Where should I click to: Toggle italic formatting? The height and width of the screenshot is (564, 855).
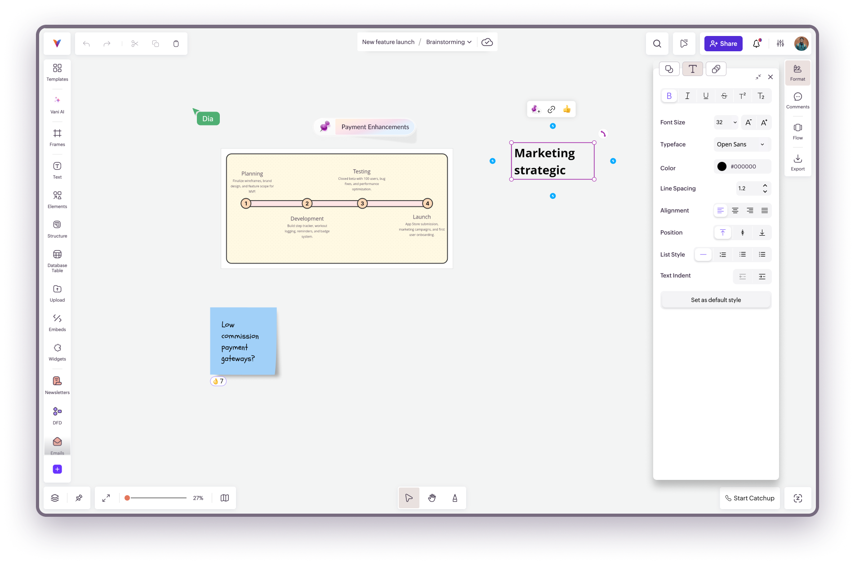coord(687,96)
